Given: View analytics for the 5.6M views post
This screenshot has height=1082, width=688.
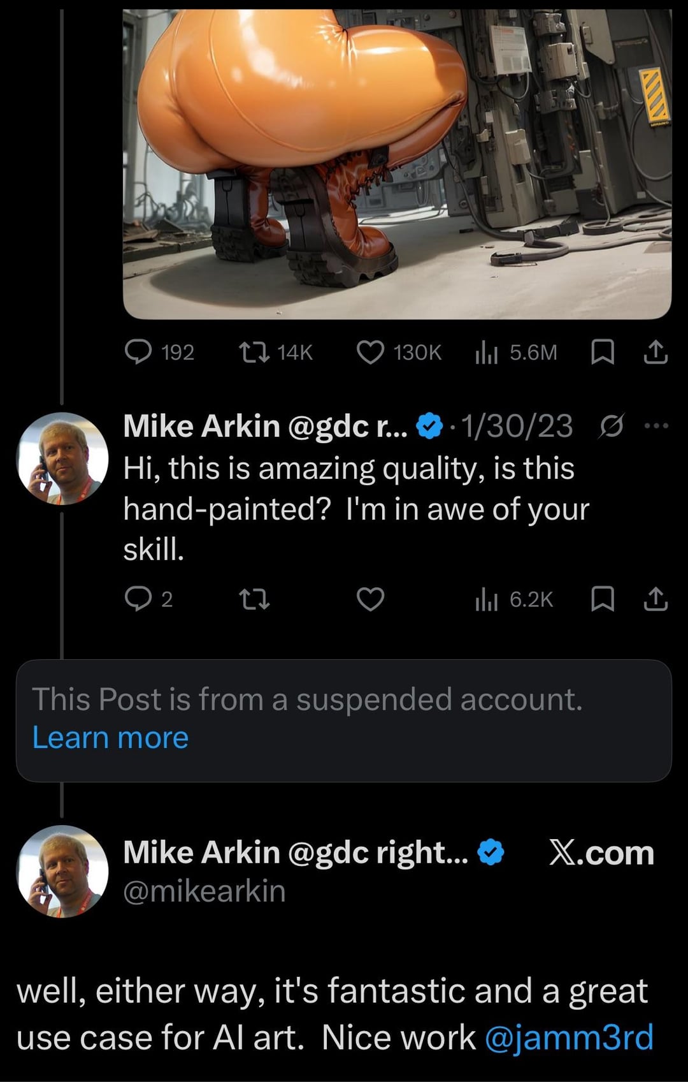Looking at the screenshot, I should [486, 352].
